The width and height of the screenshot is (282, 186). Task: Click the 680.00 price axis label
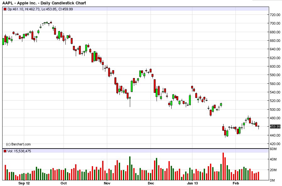(275, 32)
